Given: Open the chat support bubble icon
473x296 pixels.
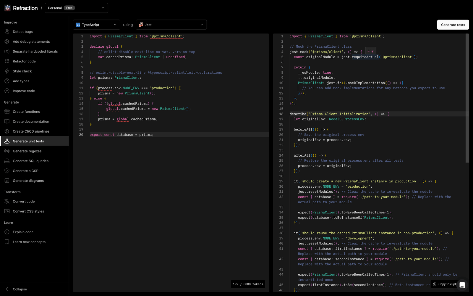Looking at the screenshot, I should [462, 285].
